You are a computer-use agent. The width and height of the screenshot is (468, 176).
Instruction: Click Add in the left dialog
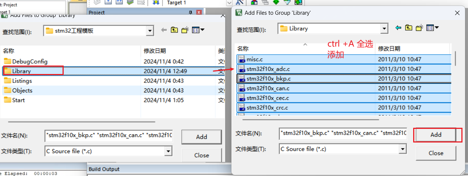coord(202,137)
